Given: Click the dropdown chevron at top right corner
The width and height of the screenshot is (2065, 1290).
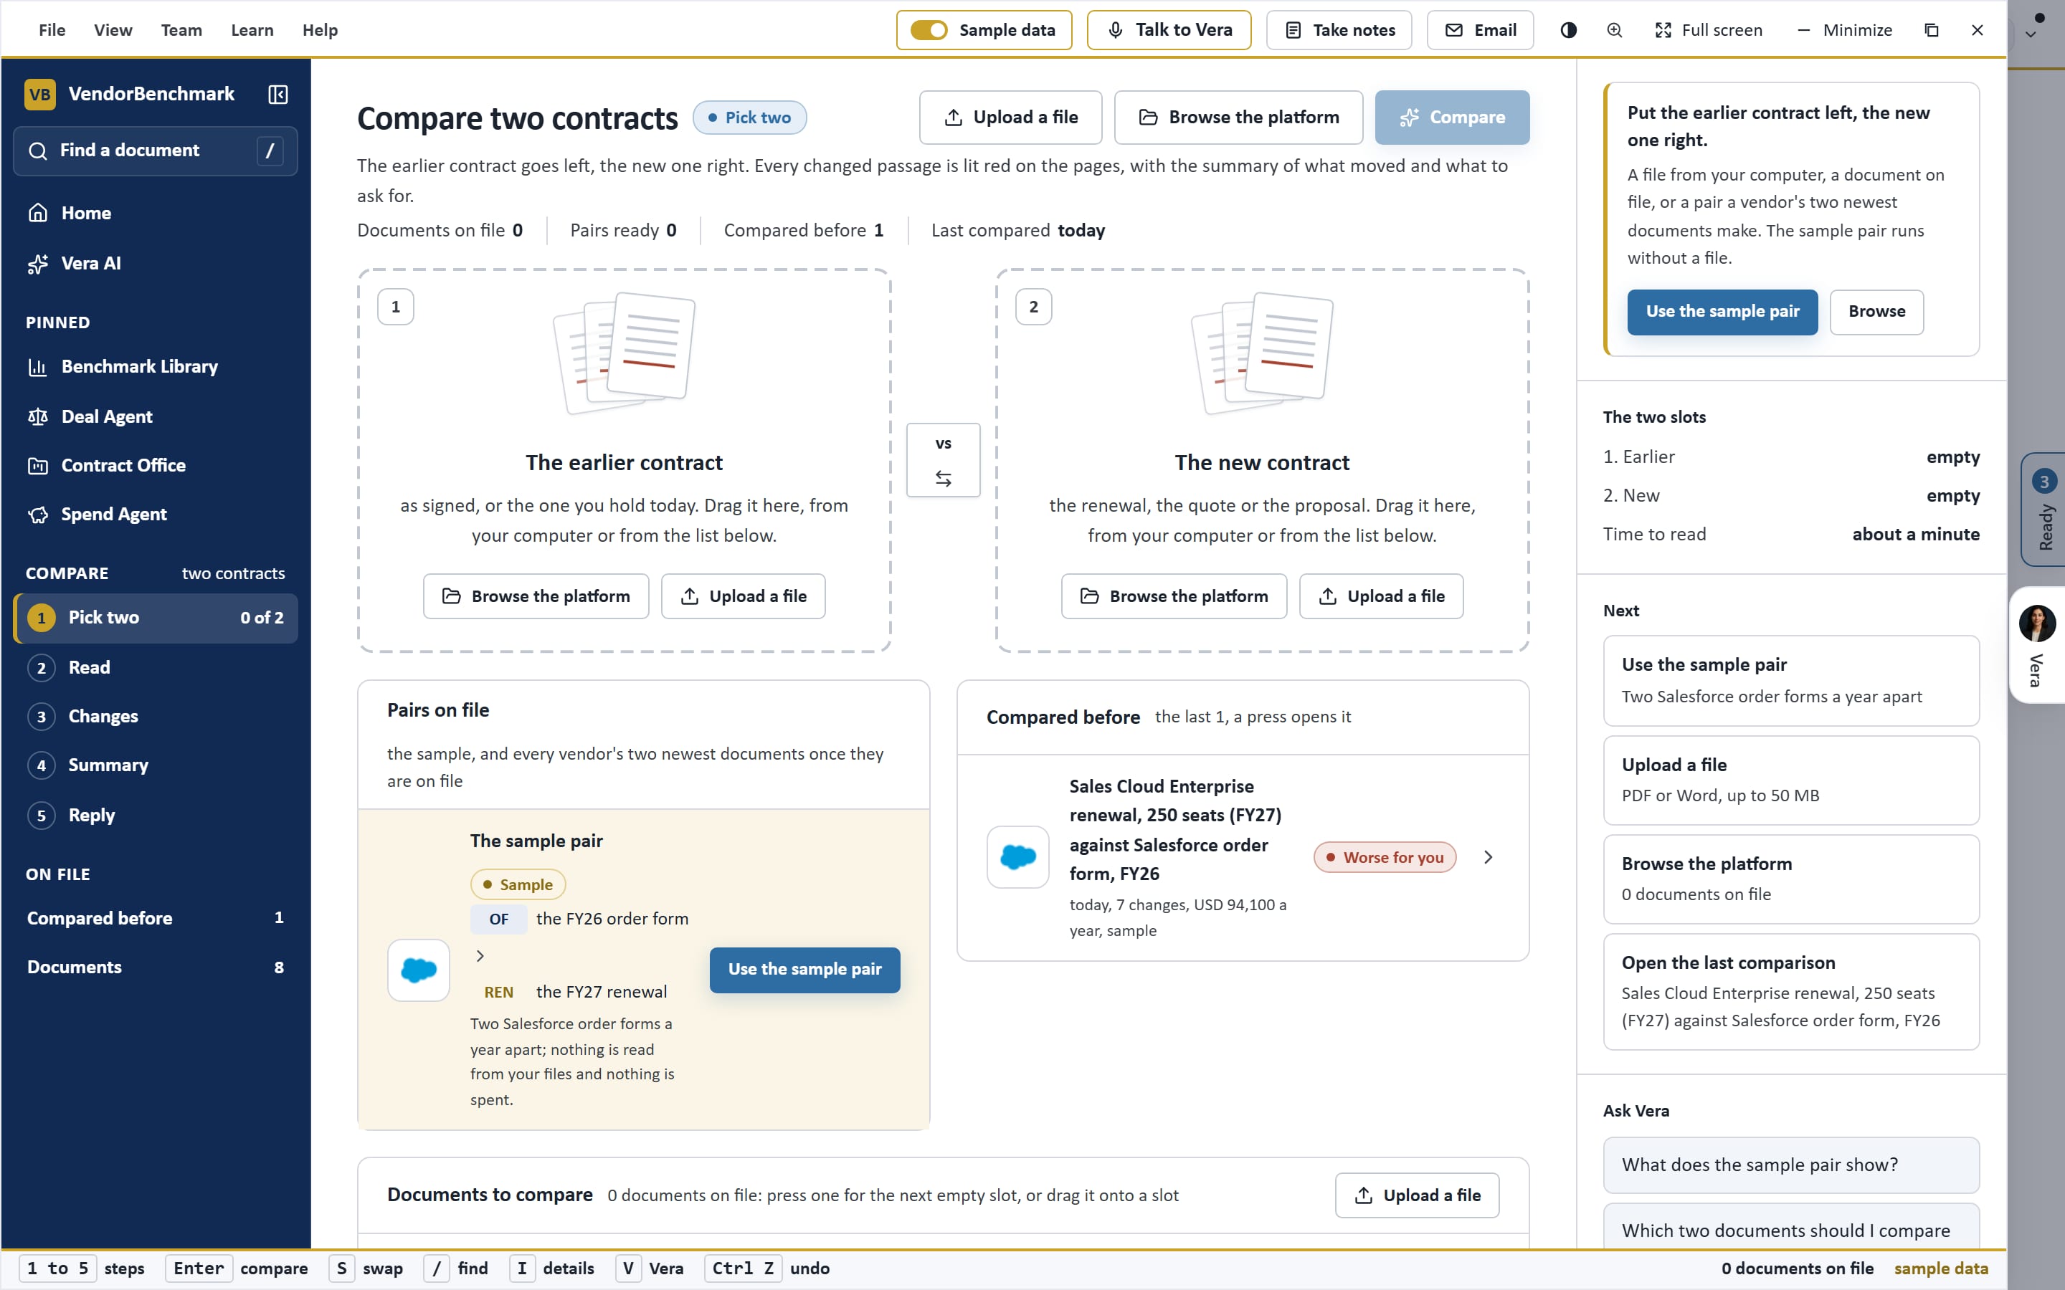Looking at the screenshot, I should 2031,35.
